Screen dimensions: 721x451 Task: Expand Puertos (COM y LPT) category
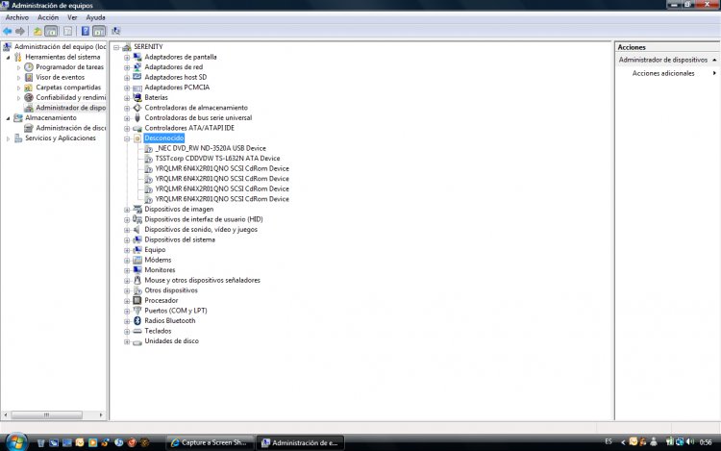coord(127,311)
